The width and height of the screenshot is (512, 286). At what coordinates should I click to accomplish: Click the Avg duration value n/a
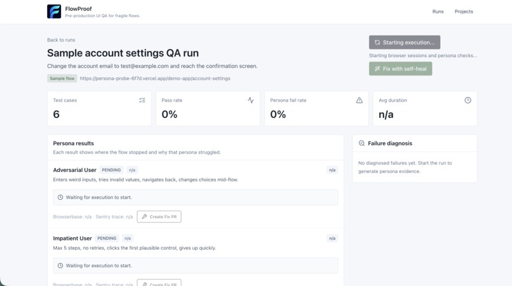tap(386, 115)
